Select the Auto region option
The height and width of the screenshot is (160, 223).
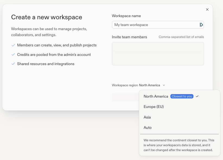pyautogui.click(x=180, y=127)
